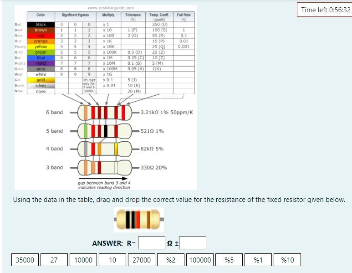352x273 pixels.
Task: Click the '330Ω 20%' label
Action: 154,168
